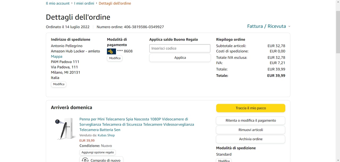Viewport: 340px width, 162px height.
Task: Click the gift card code input field
Action: [180, 48]
